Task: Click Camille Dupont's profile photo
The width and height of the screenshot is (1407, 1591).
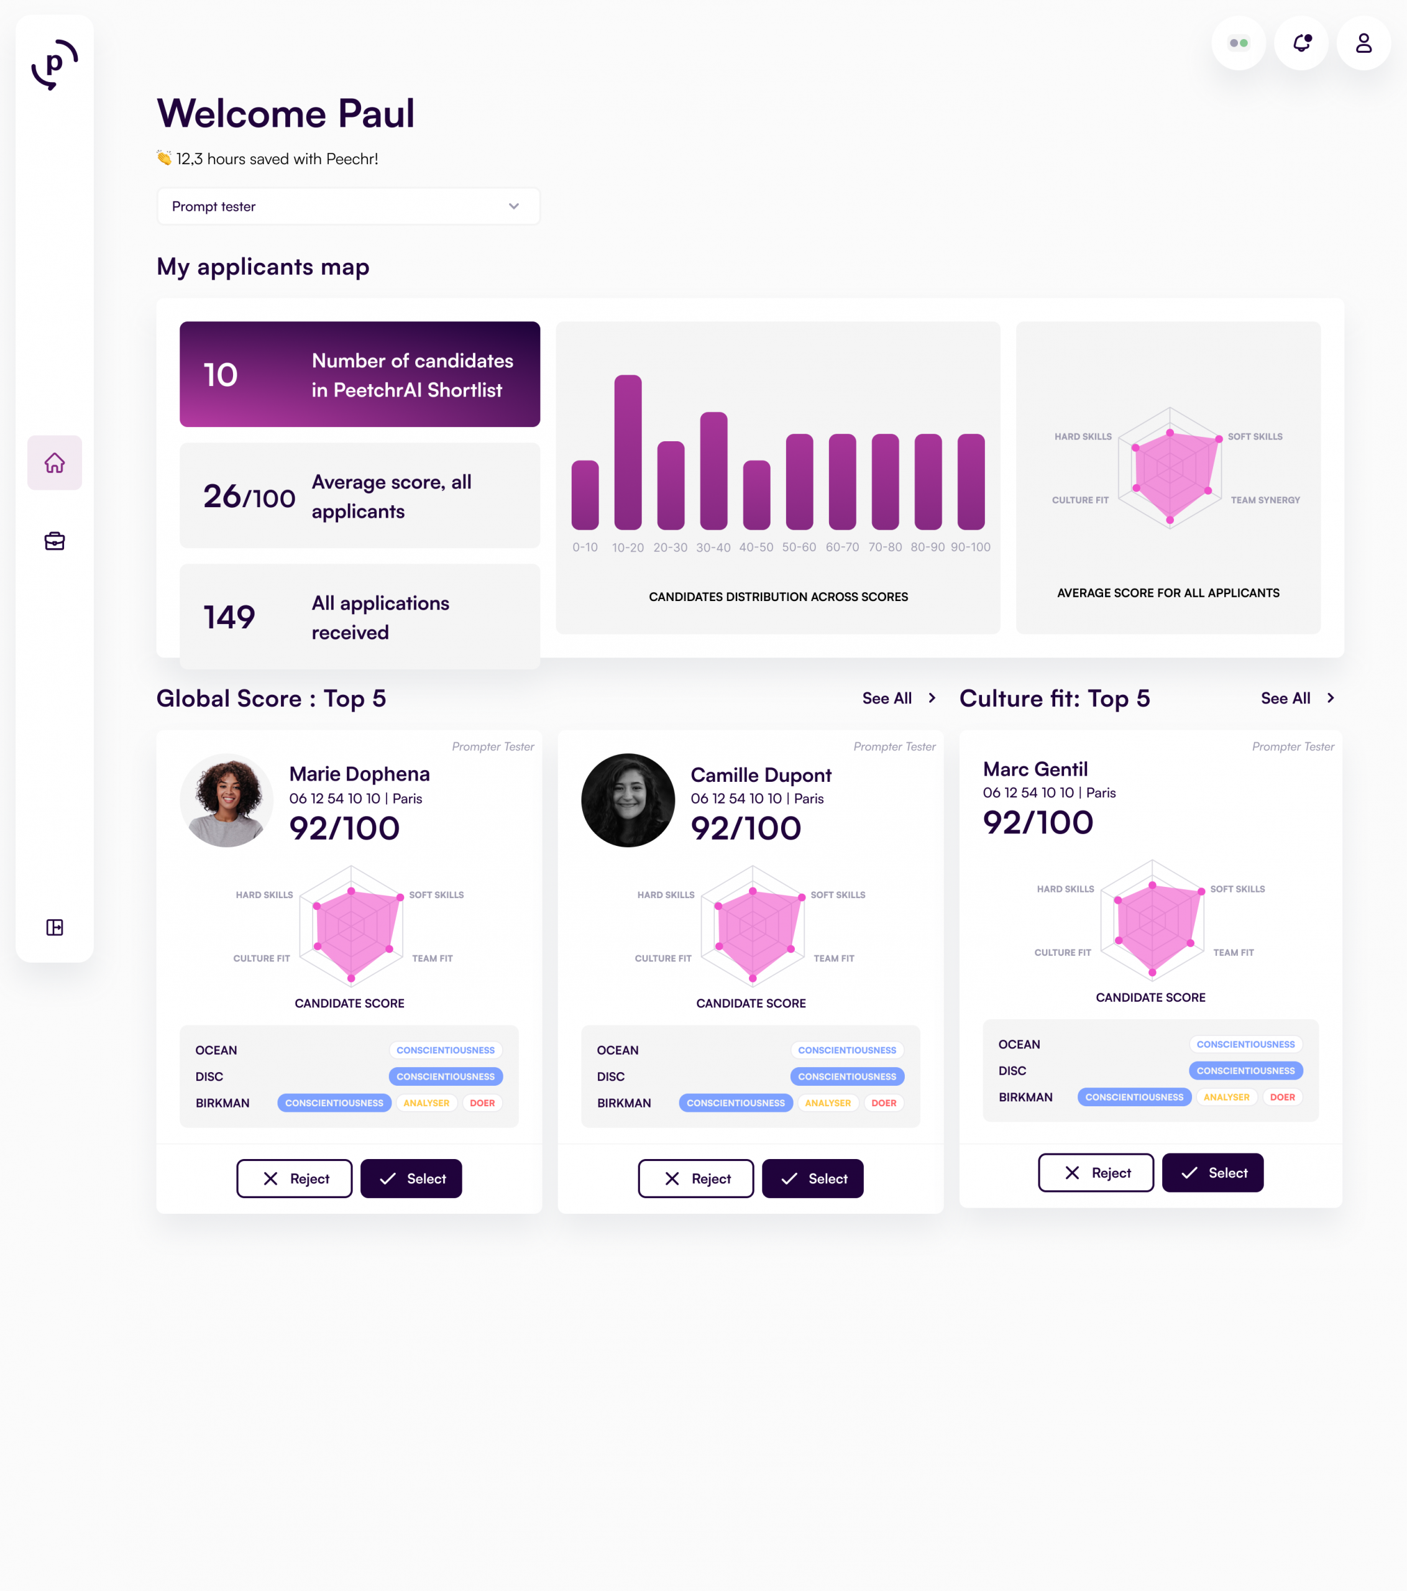Action: point(628,800)
